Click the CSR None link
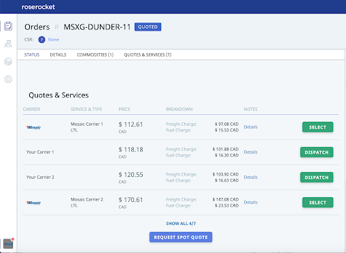This screenshot has width=346, height=253. tap(54, 39)
